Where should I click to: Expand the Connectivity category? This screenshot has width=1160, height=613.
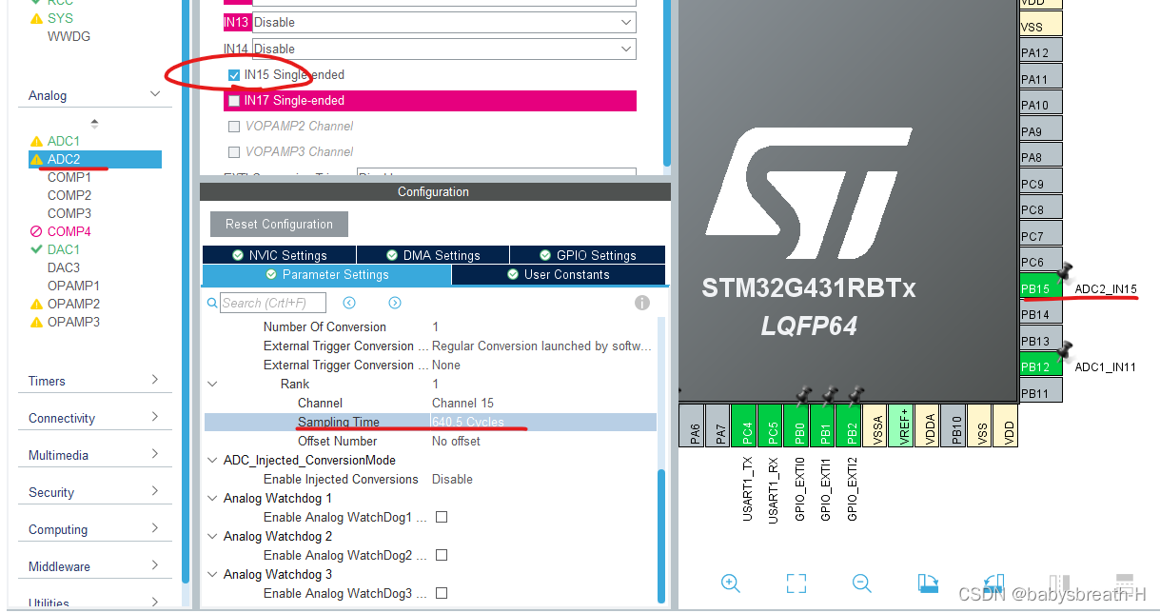(x=155, y=417)
